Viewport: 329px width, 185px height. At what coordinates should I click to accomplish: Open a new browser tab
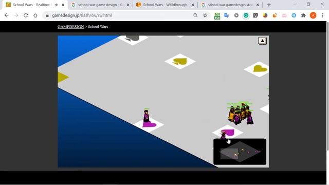pos(269,5)
